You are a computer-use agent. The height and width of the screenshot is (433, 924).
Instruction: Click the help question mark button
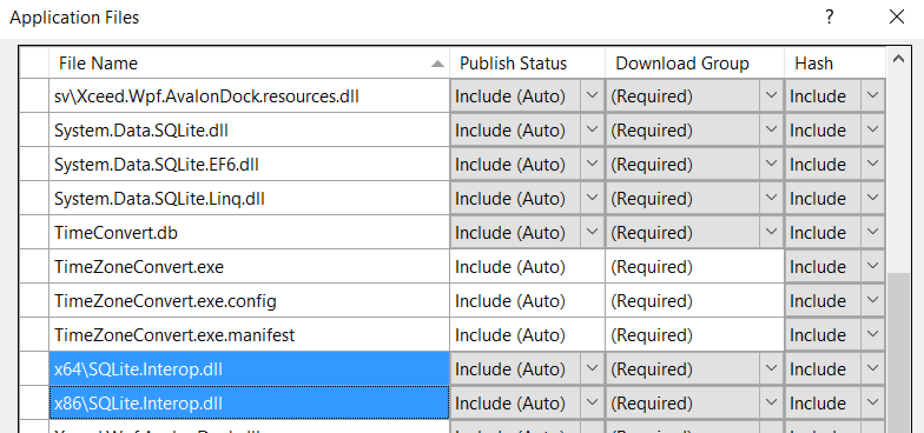829,18
